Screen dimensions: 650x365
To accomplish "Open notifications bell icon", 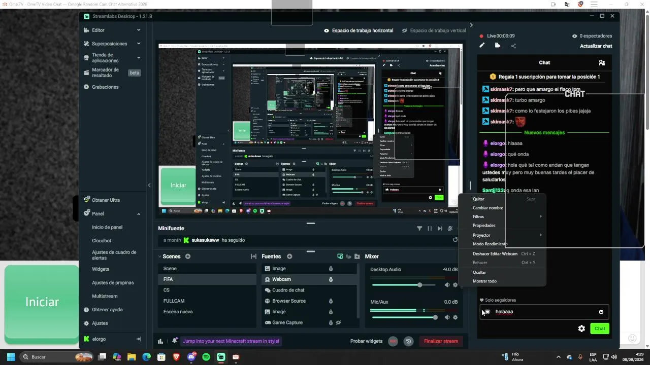I will click(175, 341).
